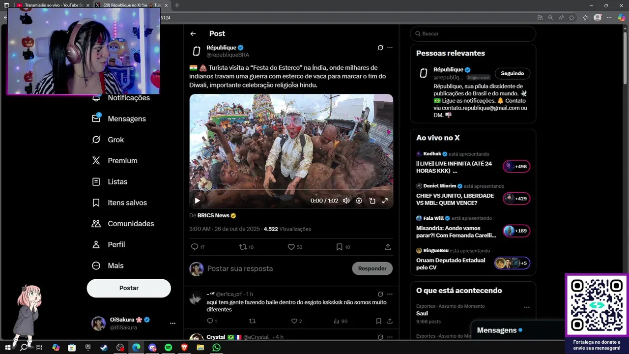Like er1ca_crf comment with 2 likes
The height and width of the screenshot is (354, 629).
click(294, 321)
